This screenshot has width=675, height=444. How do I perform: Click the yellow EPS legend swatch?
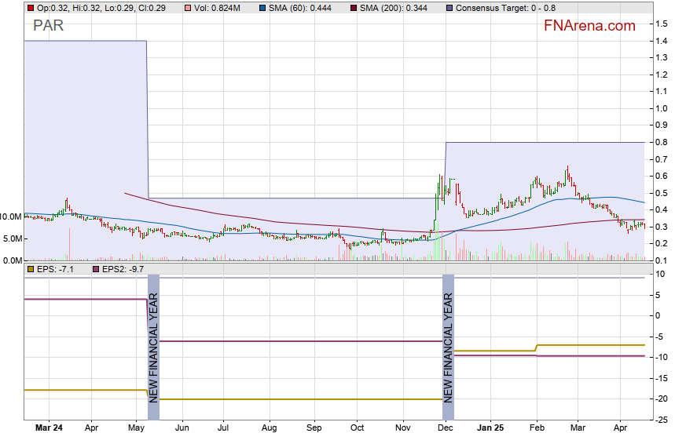pos(30,269)
